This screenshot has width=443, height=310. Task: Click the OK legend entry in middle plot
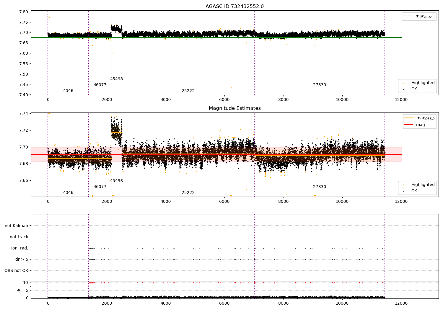tap(410, 191)
